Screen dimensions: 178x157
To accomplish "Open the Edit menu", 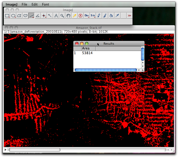I will click(35, 5).
